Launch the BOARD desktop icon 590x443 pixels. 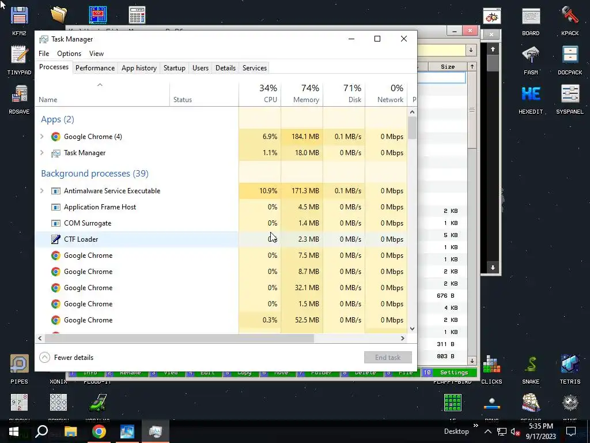tap(531, 17)
